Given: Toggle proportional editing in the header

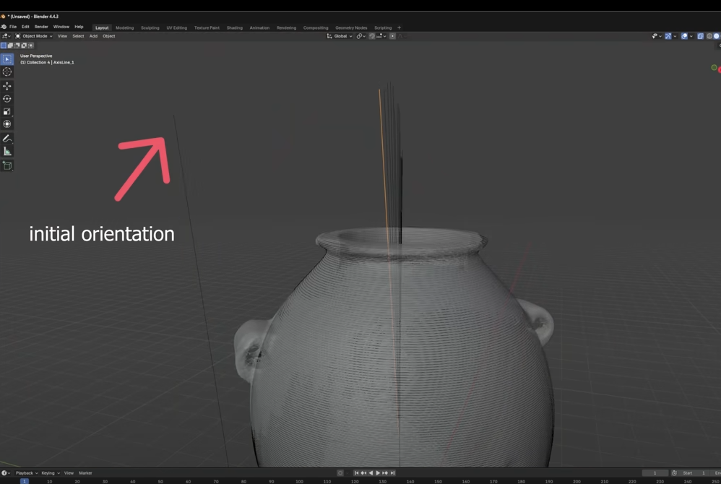Looking at the screenshot, I should tap(392, 36).
